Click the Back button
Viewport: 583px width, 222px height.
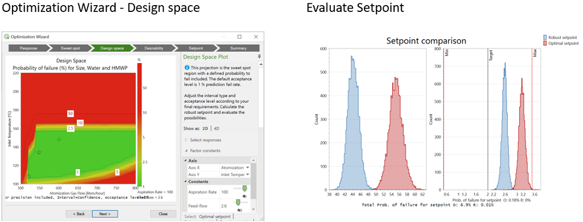[x=79, y=214]
